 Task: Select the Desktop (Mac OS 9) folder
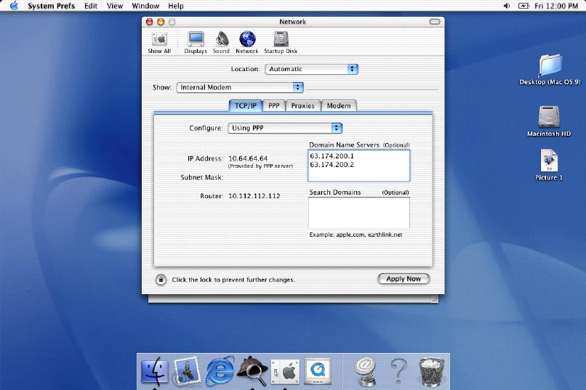tap(550, 70)
